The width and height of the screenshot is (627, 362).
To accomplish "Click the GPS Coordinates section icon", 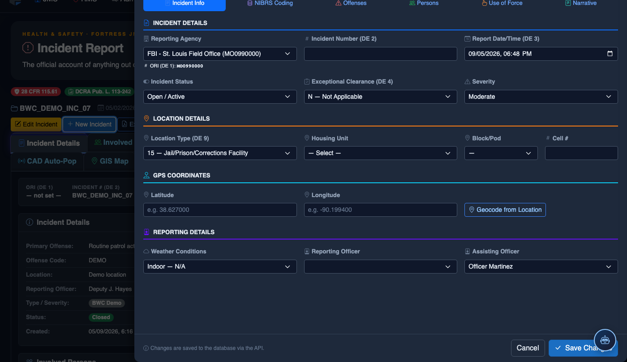I will (x=146, y=175).
